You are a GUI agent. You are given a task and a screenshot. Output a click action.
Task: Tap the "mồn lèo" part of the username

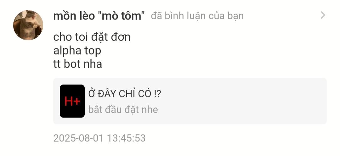point(74,16)
